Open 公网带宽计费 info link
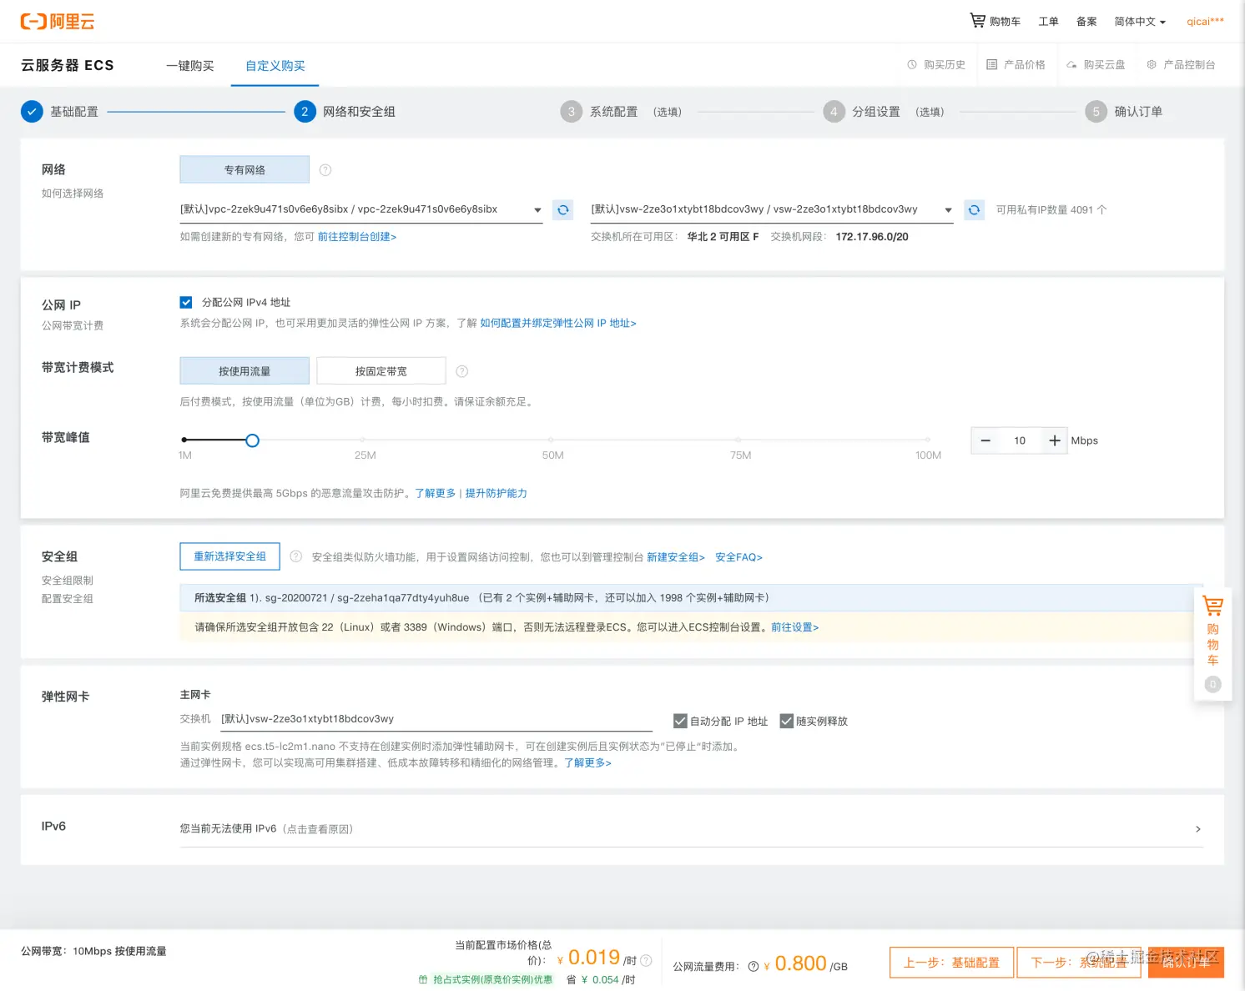Image resolution: width=1245 pixels, height=991 pixels. click(73, 326)
